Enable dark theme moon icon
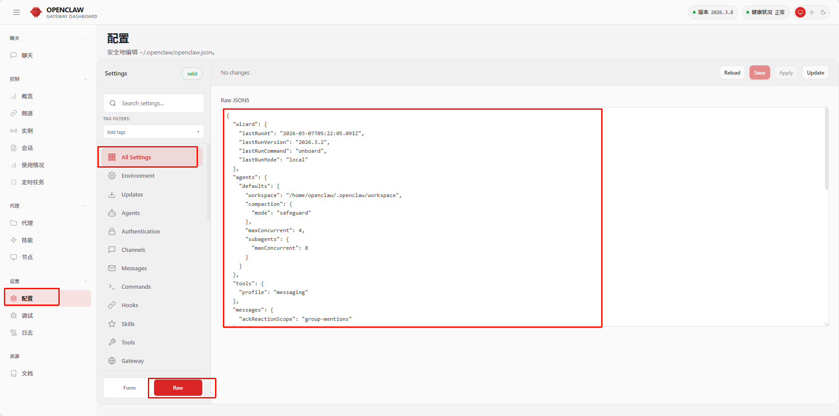This screenshot has width=839, height=416. pos(823,12)
